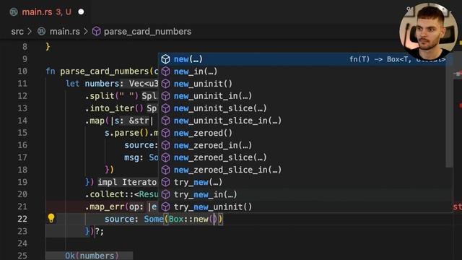Click the Ok(numbers) return expression
Viewport: 462px width, 260px height.
pos(92,256)
